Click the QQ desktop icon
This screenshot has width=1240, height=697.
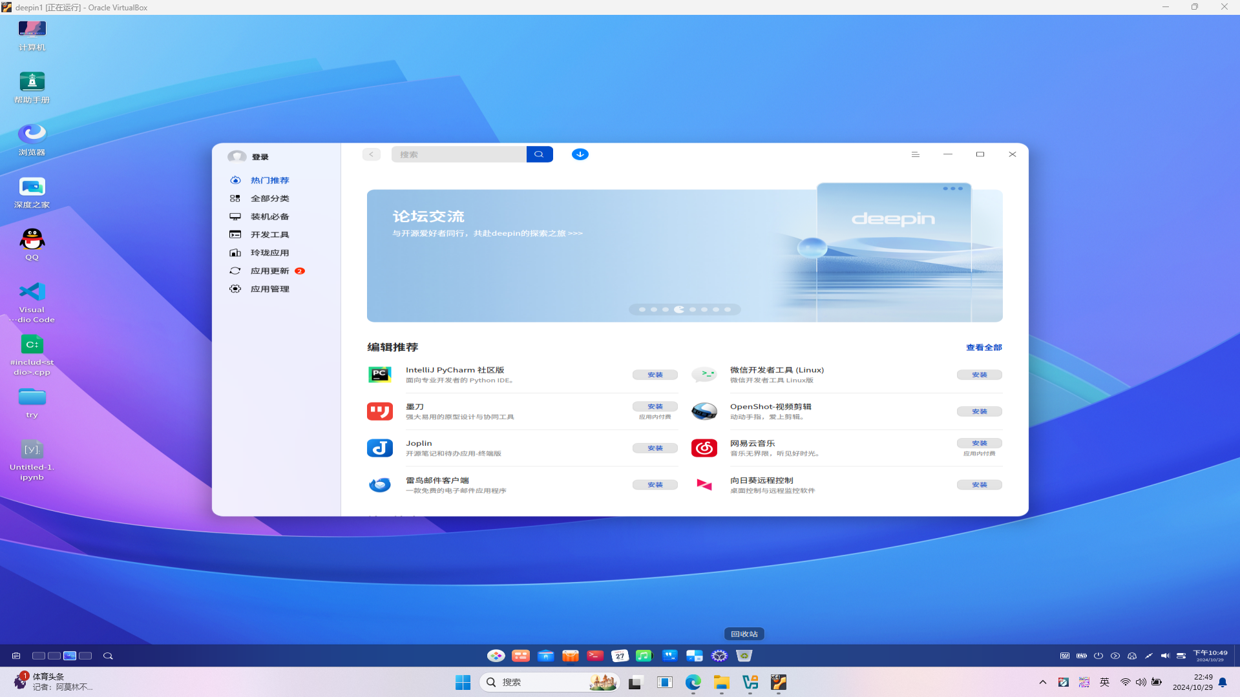[32, 244]
